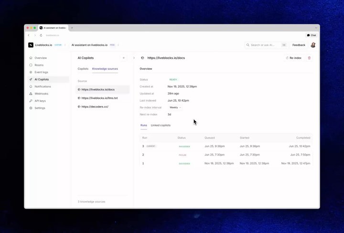Screen dimensions: 344x233
Task: Click the AI Copilots sparkle icon
Action: (x=31, y=79)
